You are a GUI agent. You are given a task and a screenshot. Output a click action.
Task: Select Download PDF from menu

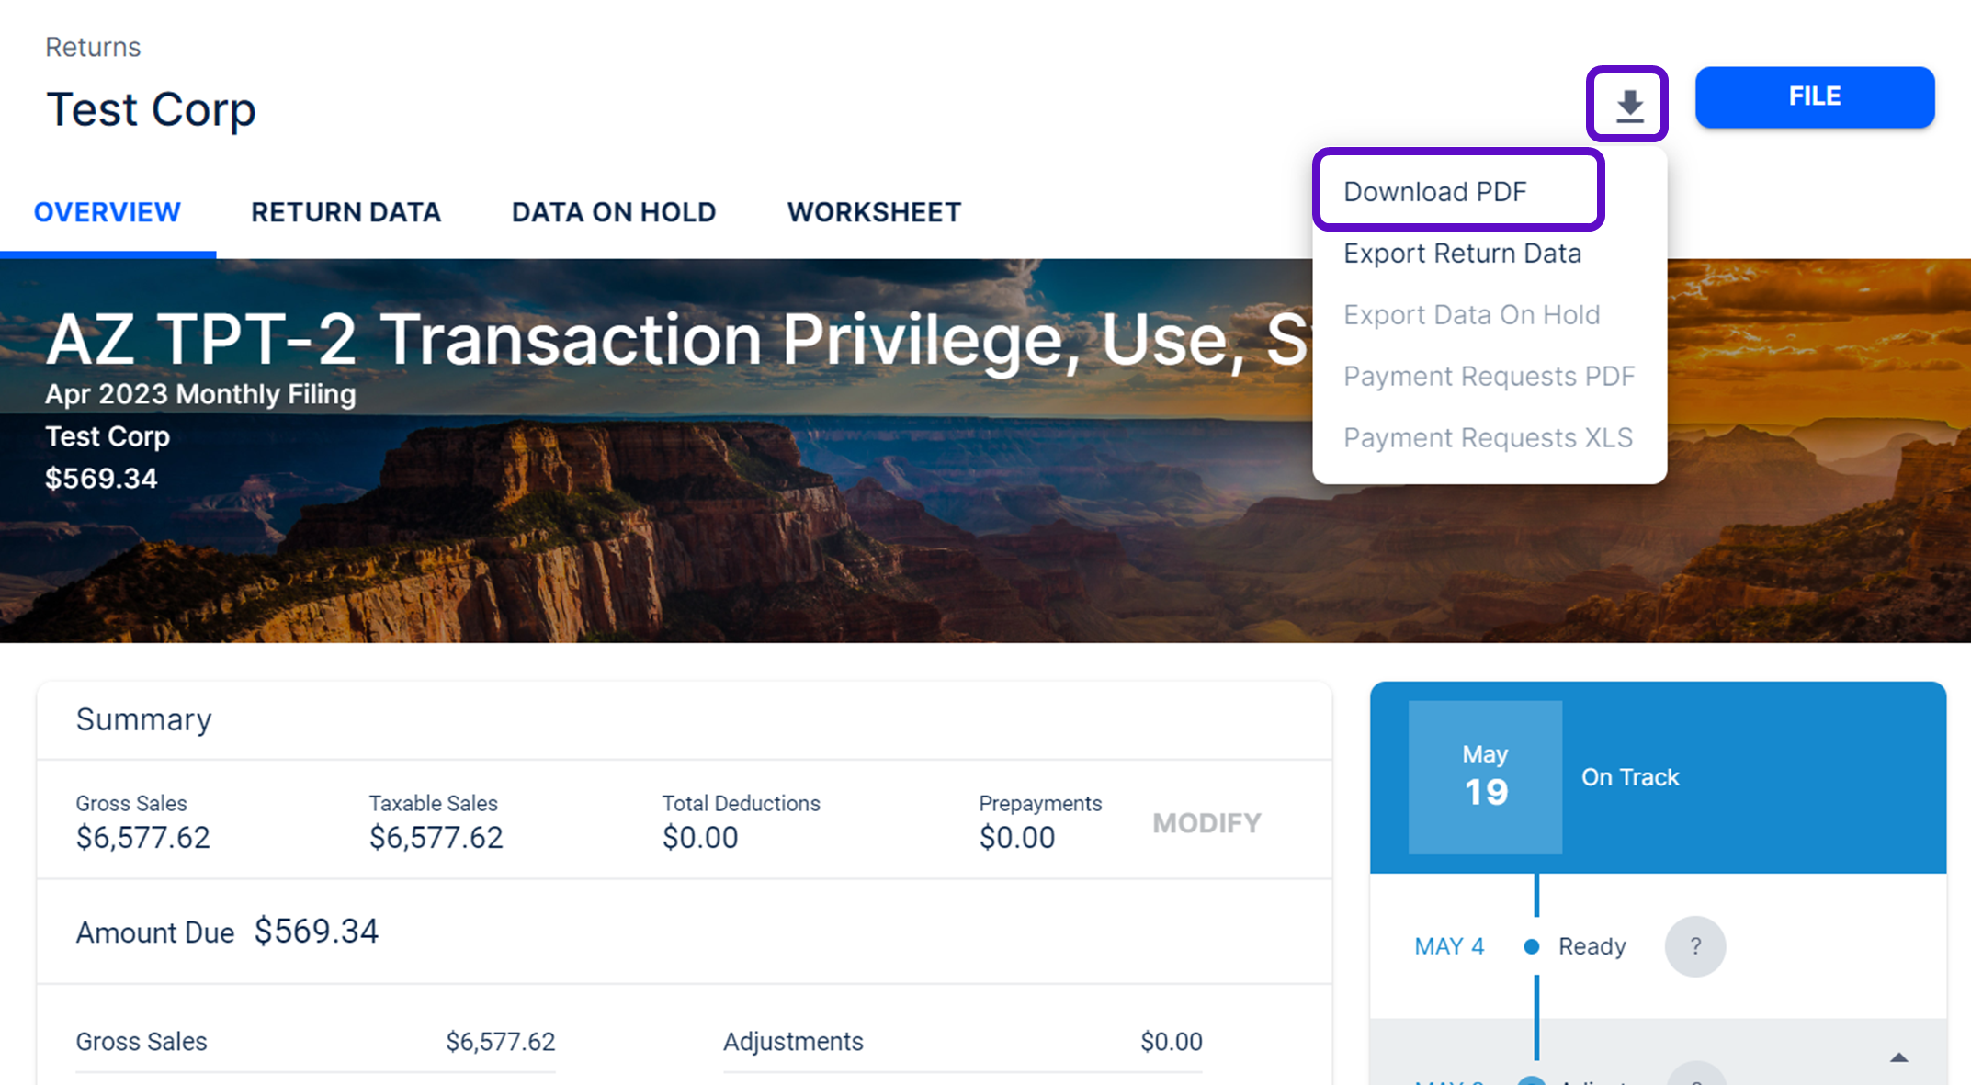coord(1434,192)
